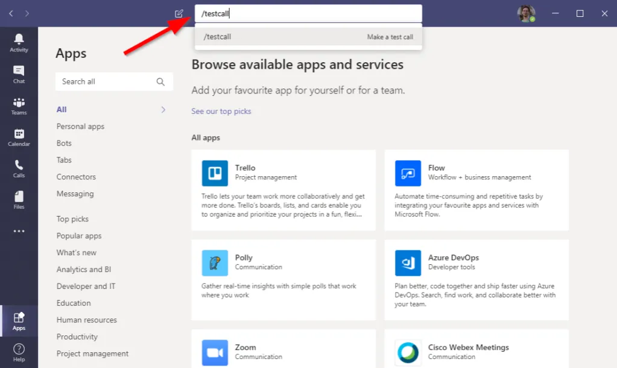The height and width of the screenshot is (368, 617).
Task: Focus the Search all field
Action: click(114, 81)
